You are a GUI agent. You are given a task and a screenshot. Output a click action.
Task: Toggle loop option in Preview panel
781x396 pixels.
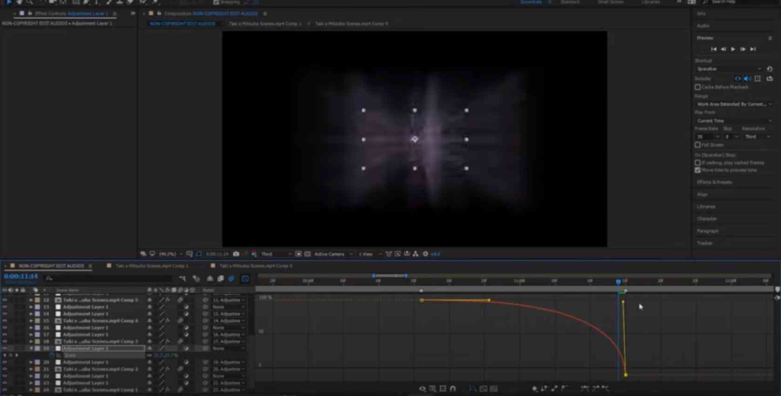click(x=770, y=79)
